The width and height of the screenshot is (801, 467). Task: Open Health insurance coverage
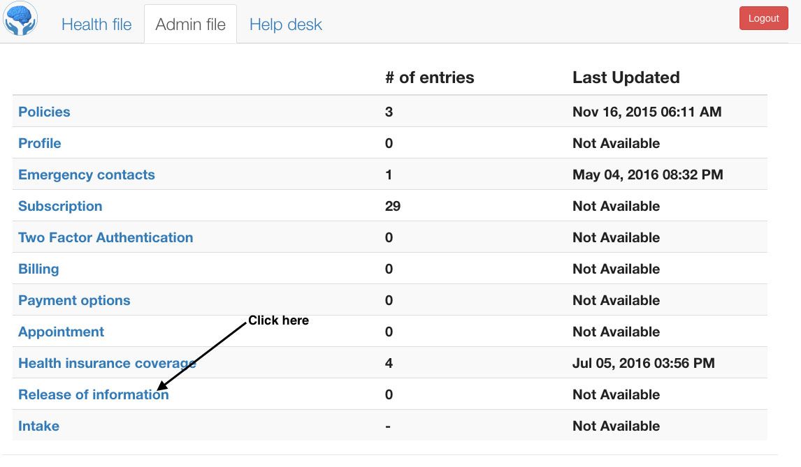(107, 363)
